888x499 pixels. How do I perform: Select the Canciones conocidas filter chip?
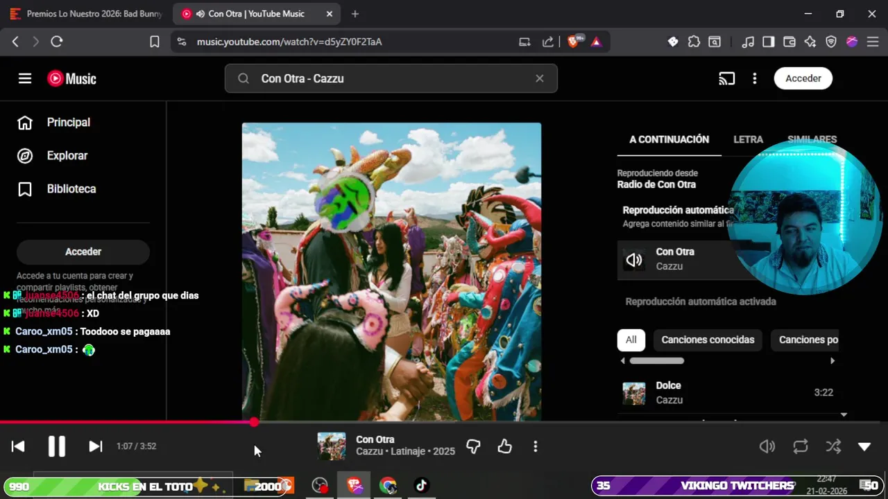pos(708,340)
